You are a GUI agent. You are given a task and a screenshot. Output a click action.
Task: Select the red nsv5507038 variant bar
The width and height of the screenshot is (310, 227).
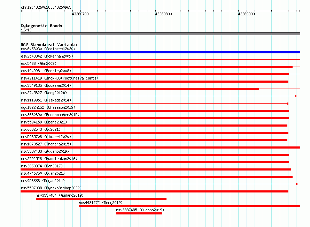(x=154, y=191)
